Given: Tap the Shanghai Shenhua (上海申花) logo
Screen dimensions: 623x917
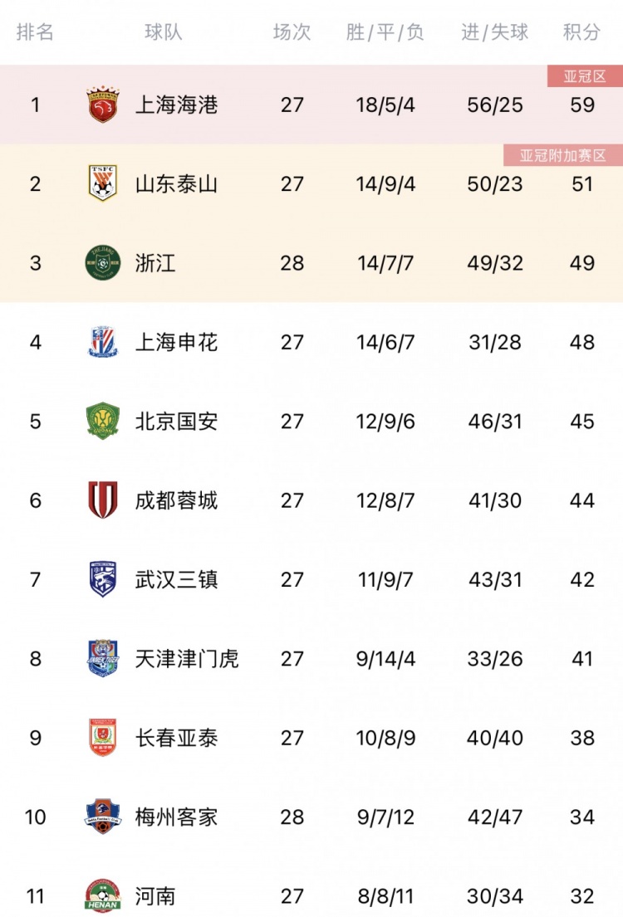Looking at the screenshot, I should point(103,342).
